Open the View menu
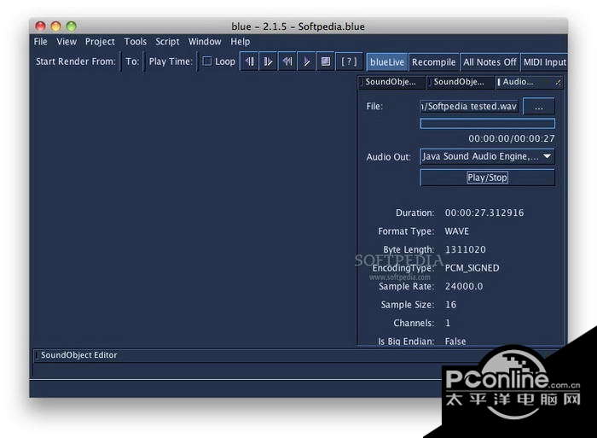Screen dimensions: 597x438 click(x=67, y=42)
